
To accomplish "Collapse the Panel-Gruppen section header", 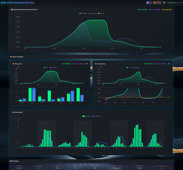I will pos(91,57).
